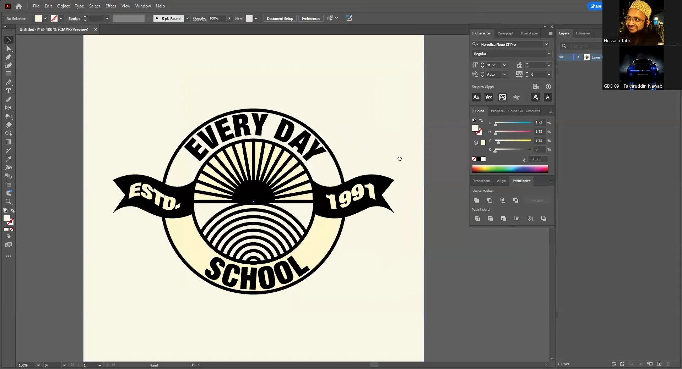The height and width of the screenshot is (369, 682).
Task: Select the Eyedropper tool
Action: point(9,159)
